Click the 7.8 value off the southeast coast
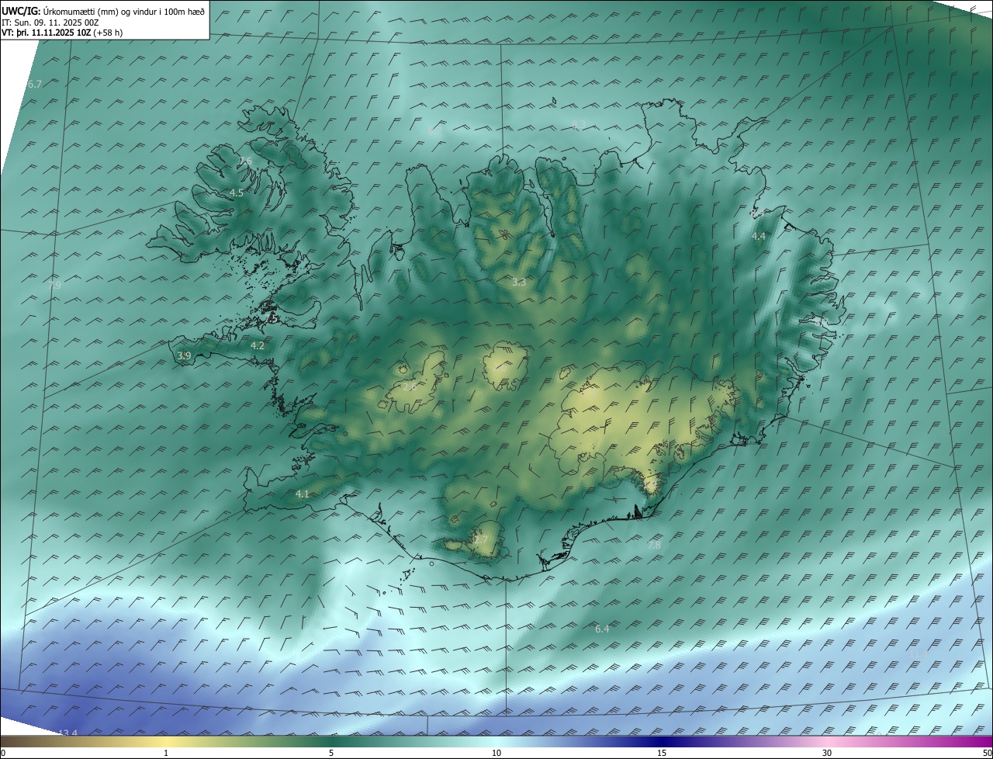Screen dimensions: 993x759 (654, 546)
